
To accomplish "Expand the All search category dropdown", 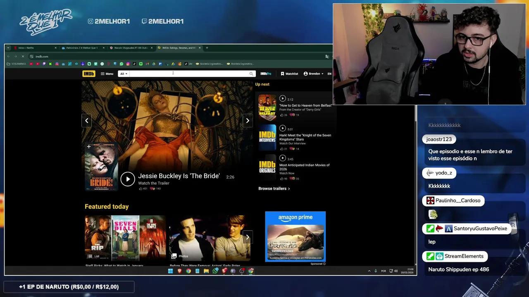I will [124, 74].
